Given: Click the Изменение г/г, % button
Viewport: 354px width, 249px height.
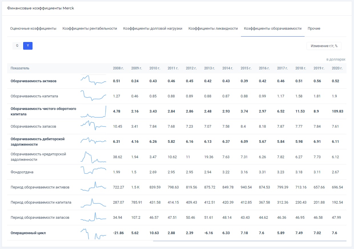Looking at the screenshot, I should click(324, 46).
